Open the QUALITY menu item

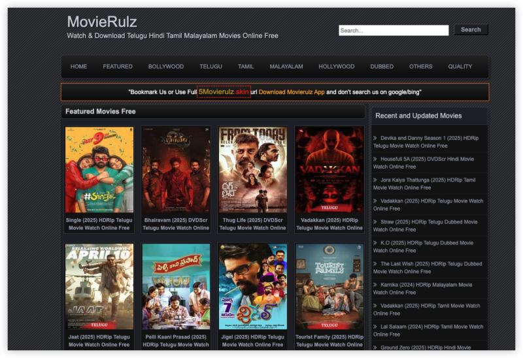point(460,67)
